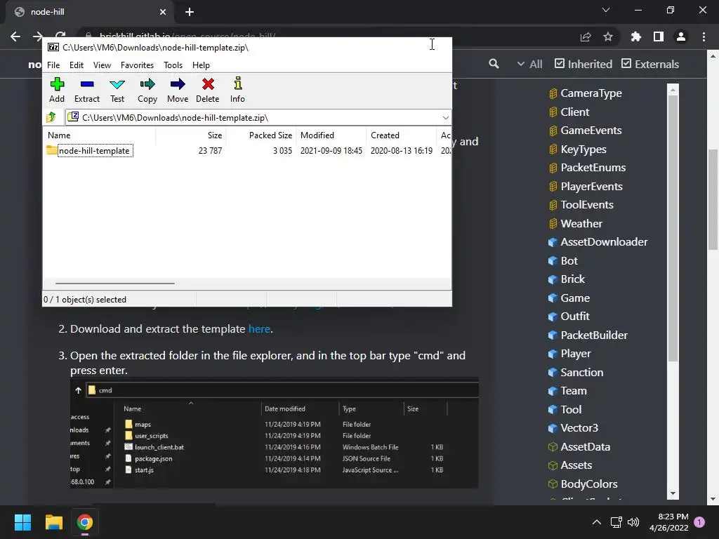719x539 pixels.
Task: Click the Outfit class icon
Action: pyautogui.click(x=553, y=317)
